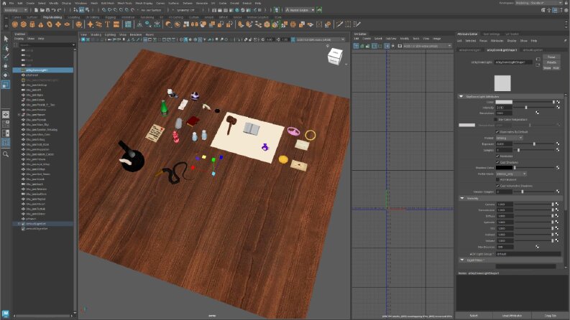Switch to the Poly Modeling shelf tab
This screenshot has width=570, height=320.
click(x=52, y=17)
